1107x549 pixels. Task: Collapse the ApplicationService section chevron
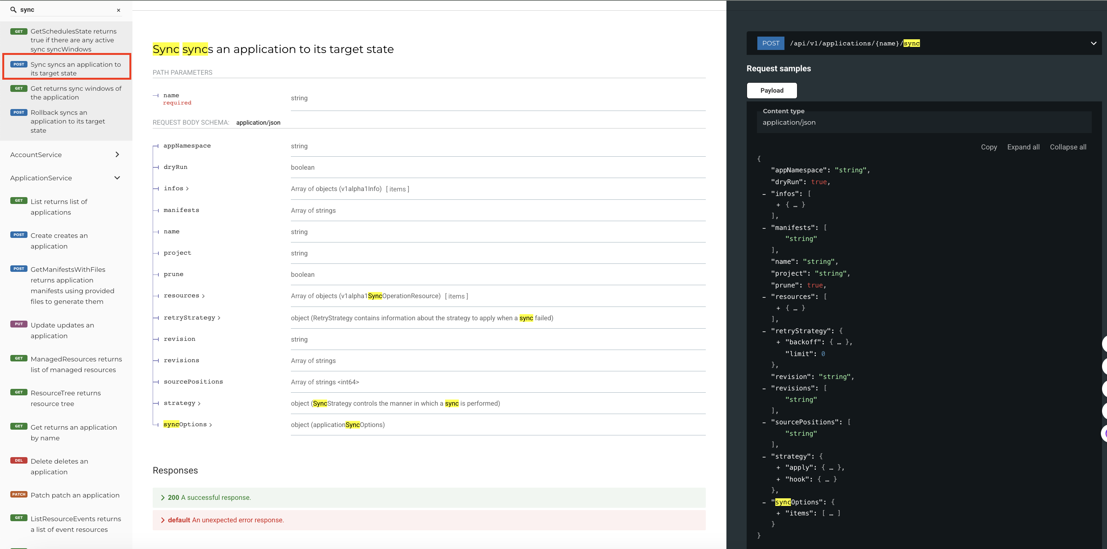[117, 178]
